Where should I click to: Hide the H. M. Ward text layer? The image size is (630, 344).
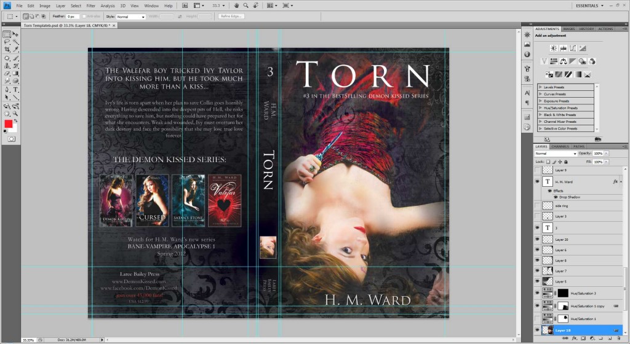pyautogui.click(x=537, y=182)
